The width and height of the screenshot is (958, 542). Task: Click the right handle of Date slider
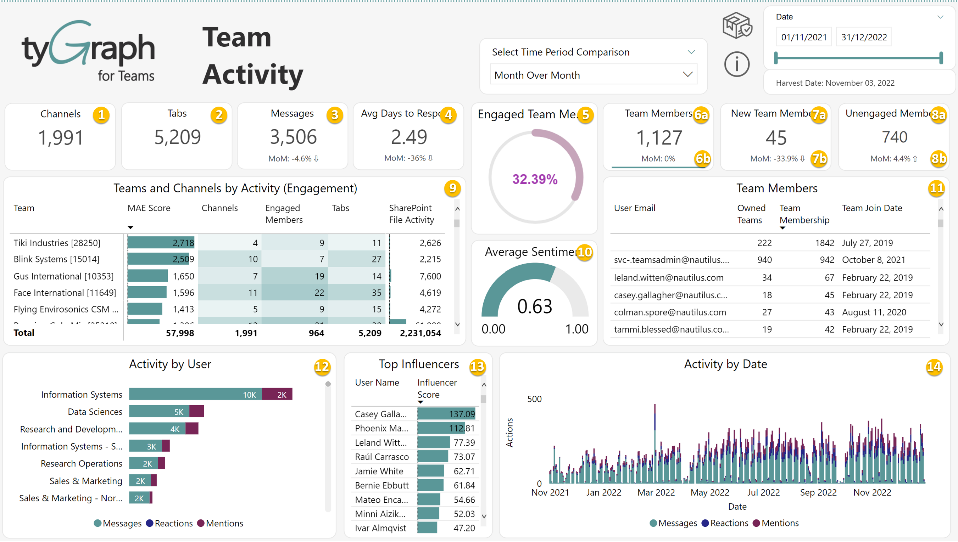pyautogui.click(x=941, y=58)
